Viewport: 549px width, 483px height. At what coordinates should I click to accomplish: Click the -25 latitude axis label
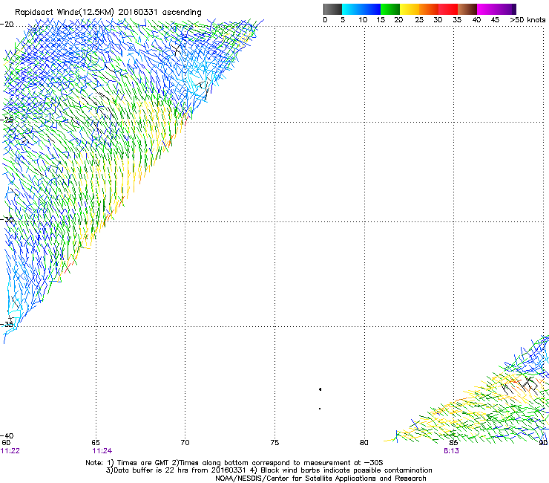[x=7, y=120]
